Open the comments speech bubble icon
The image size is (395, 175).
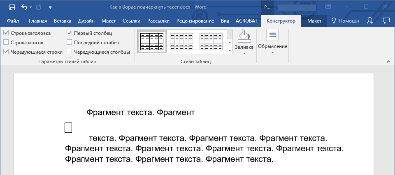tap(386, 20)
